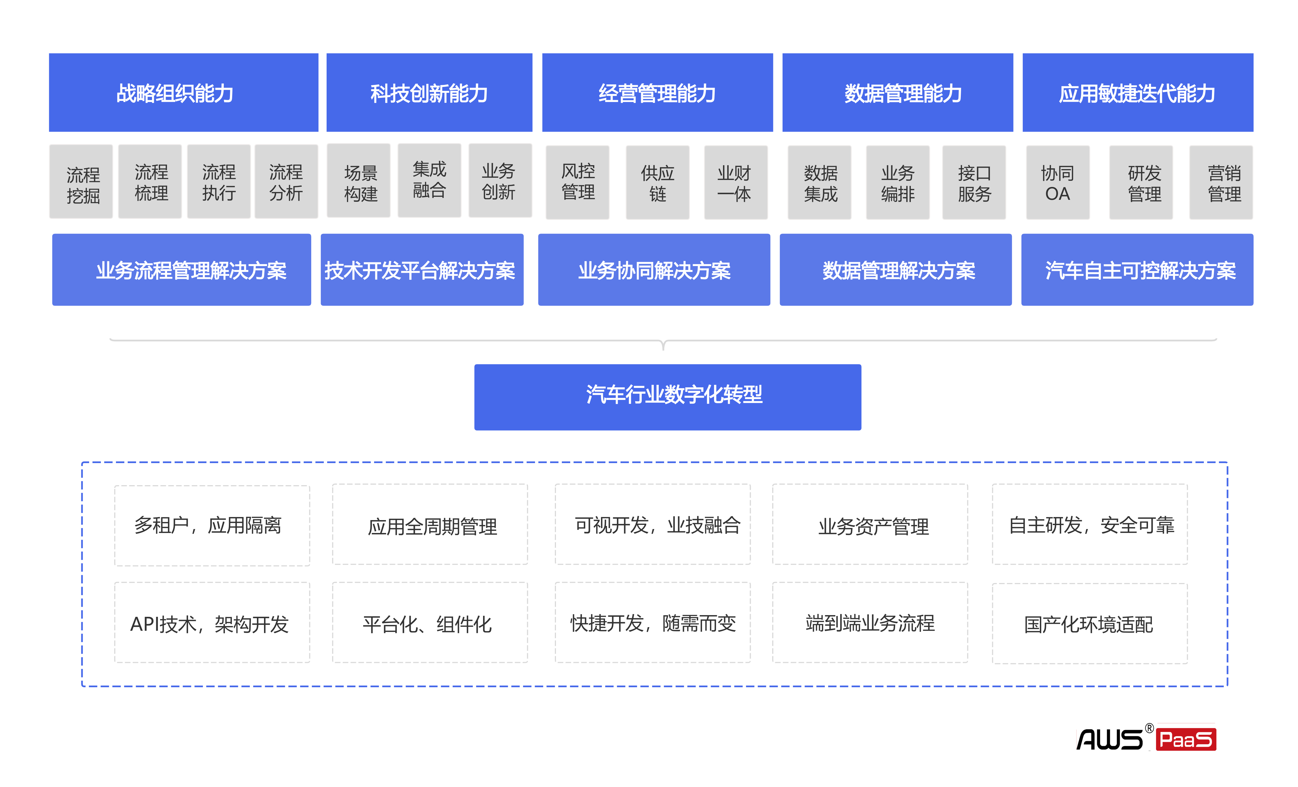
Task: Click the AWS PaaS logo
Action: tap(1146, 738)
